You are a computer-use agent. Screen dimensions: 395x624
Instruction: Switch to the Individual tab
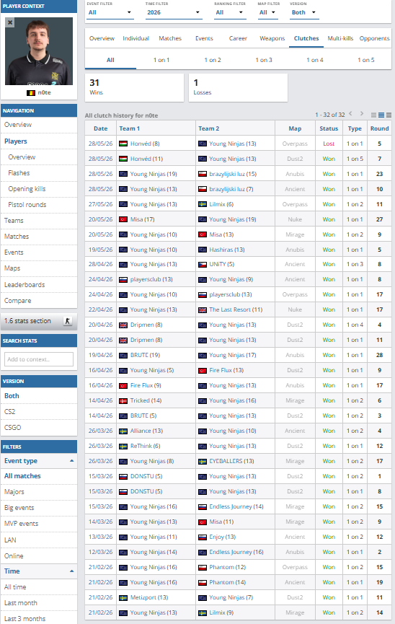pos(136,38)
